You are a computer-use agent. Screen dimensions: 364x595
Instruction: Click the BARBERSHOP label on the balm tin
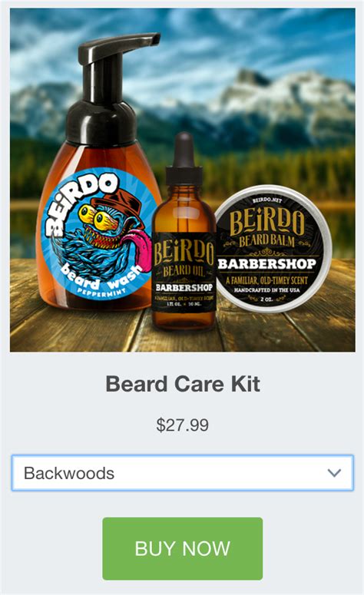tap(266, 264)
